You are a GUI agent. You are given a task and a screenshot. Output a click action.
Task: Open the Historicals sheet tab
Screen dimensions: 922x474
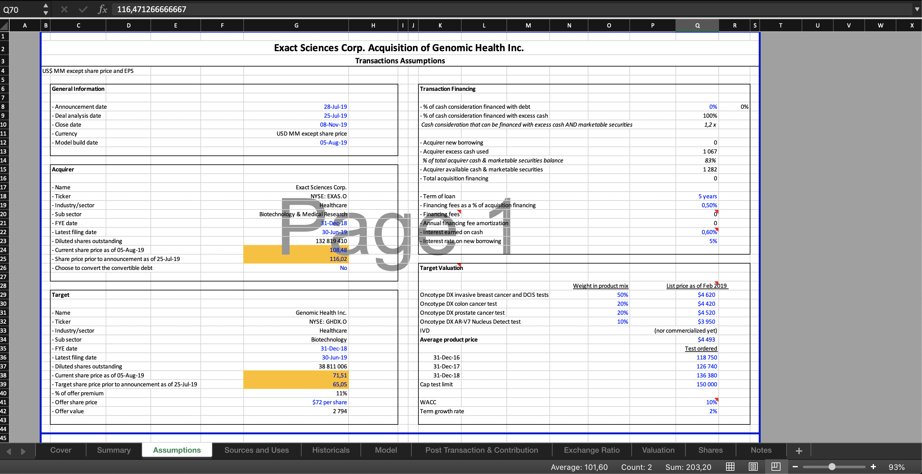[x=331, y=450]
